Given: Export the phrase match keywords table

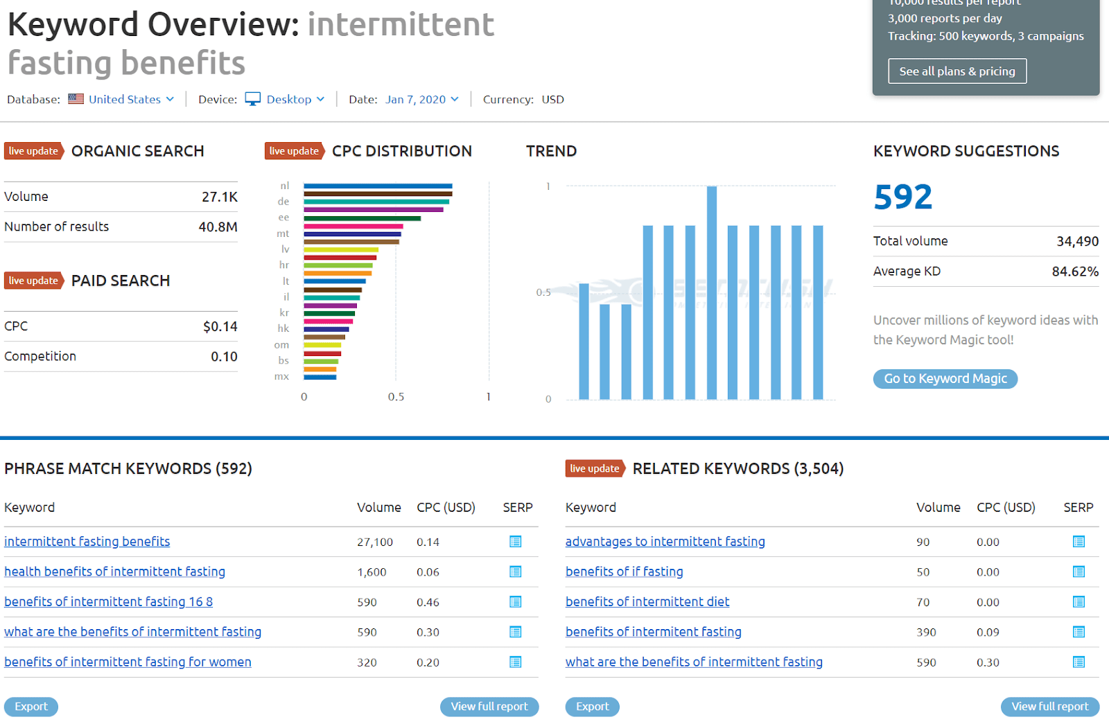Looking at the screenshot, I should tap(31, 707).
